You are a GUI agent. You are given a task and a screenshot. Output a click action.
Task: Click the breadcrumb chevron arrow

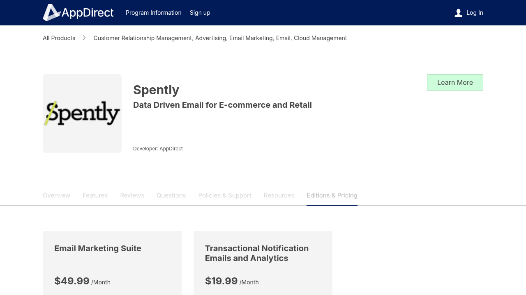tap(84, 38)
